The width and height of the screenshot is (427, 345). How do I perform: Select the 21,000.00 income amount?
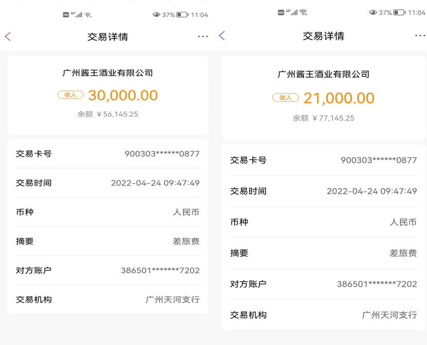tap(339, 98)
